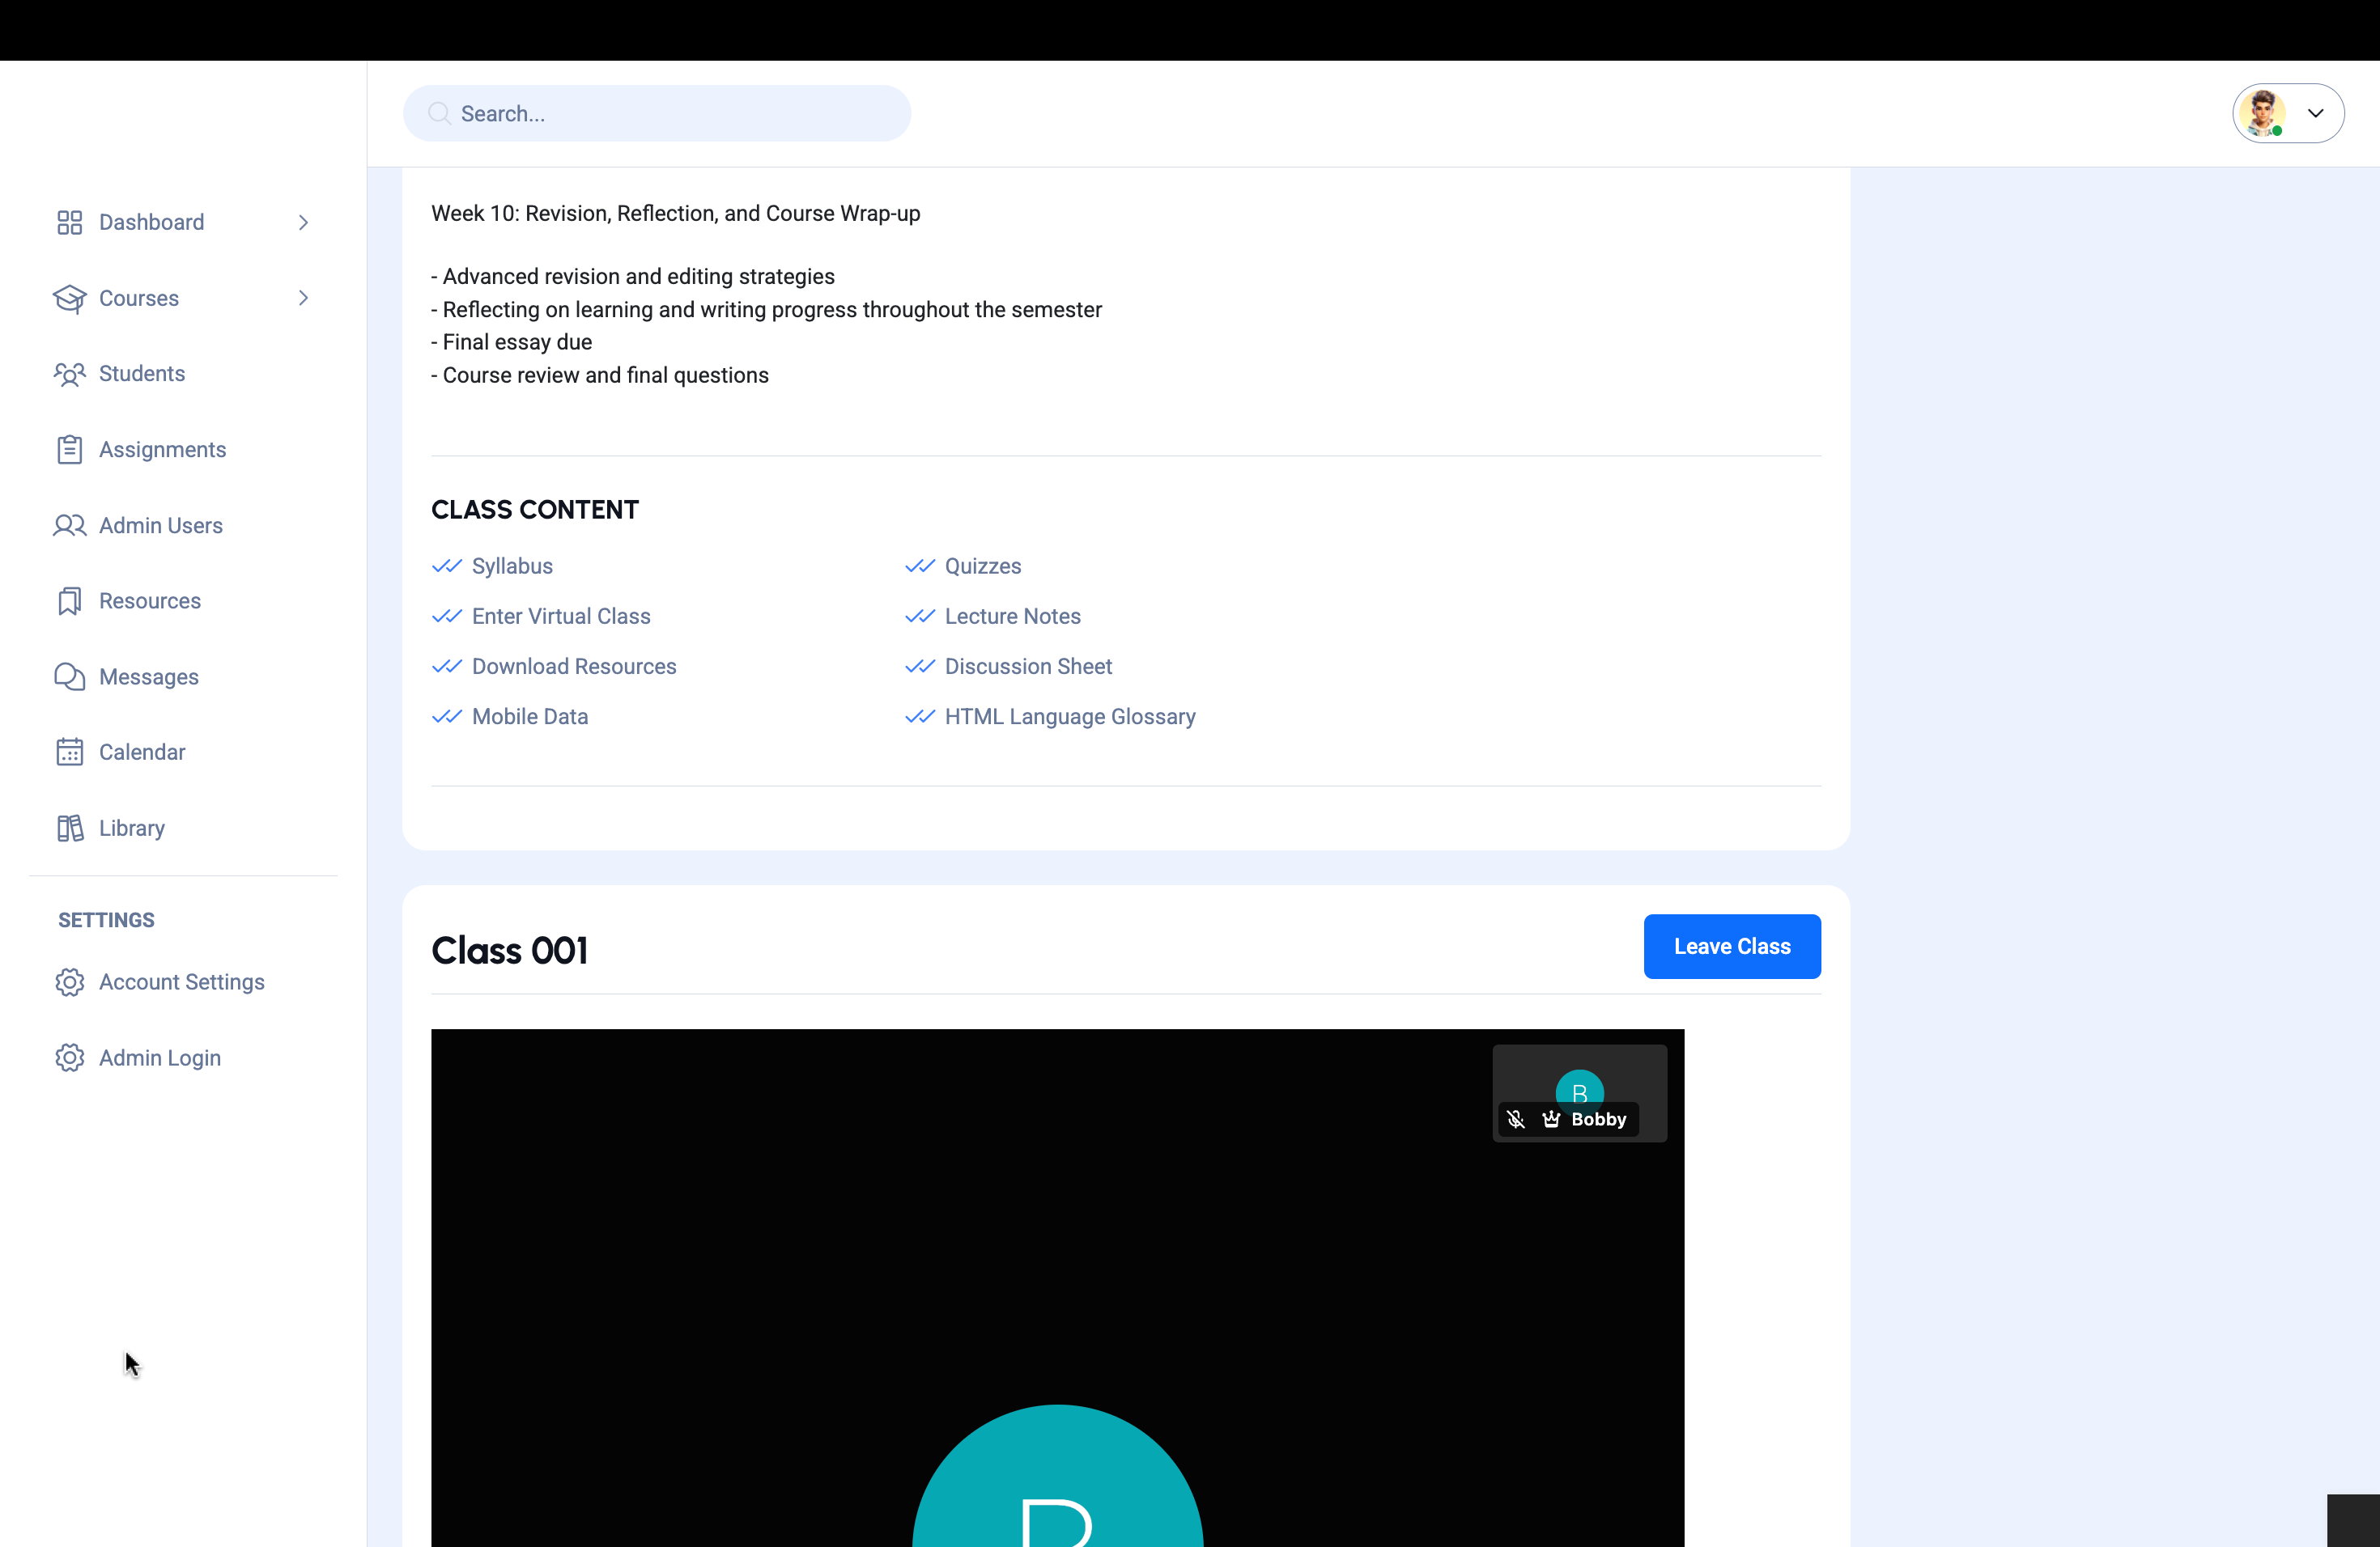
Task: Click the Library books icon
Action: 69,829
